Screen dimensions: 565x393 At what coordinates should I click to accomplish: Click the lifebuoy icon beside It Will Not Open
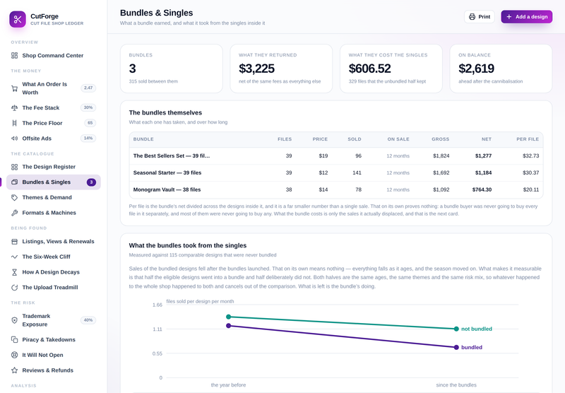(14, 355)
